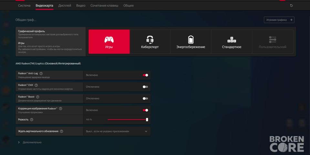Click the help icon next to Резкость
Image resolution: width=310 pixels, height=155 pixels.
(x=32, y=119)
